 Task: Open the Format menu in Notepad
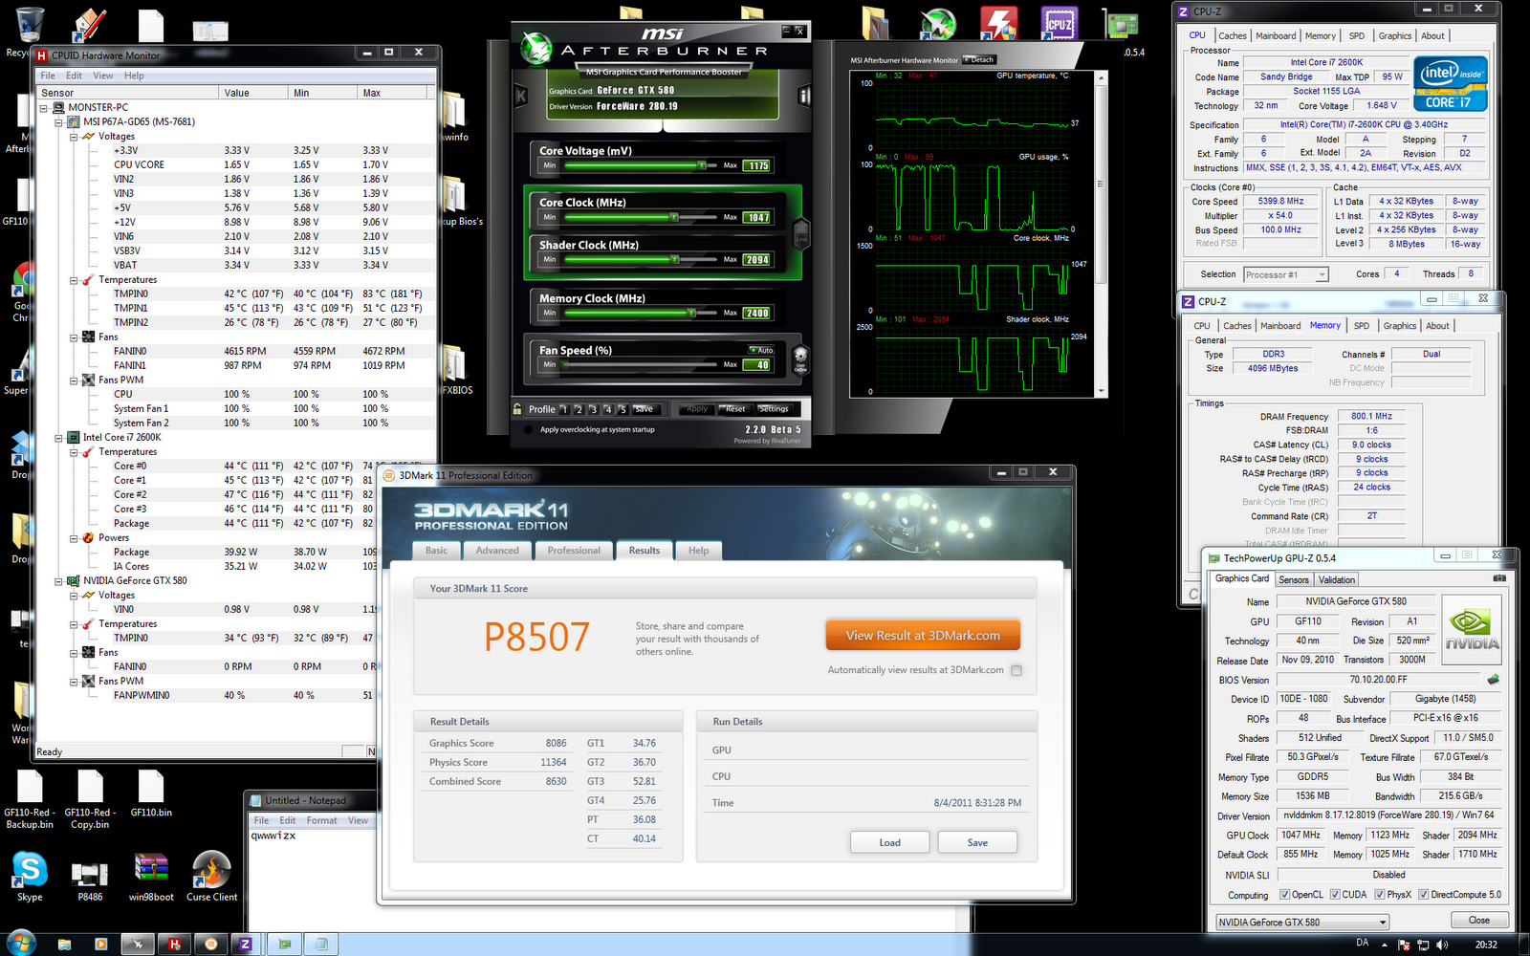pos(321,820)
